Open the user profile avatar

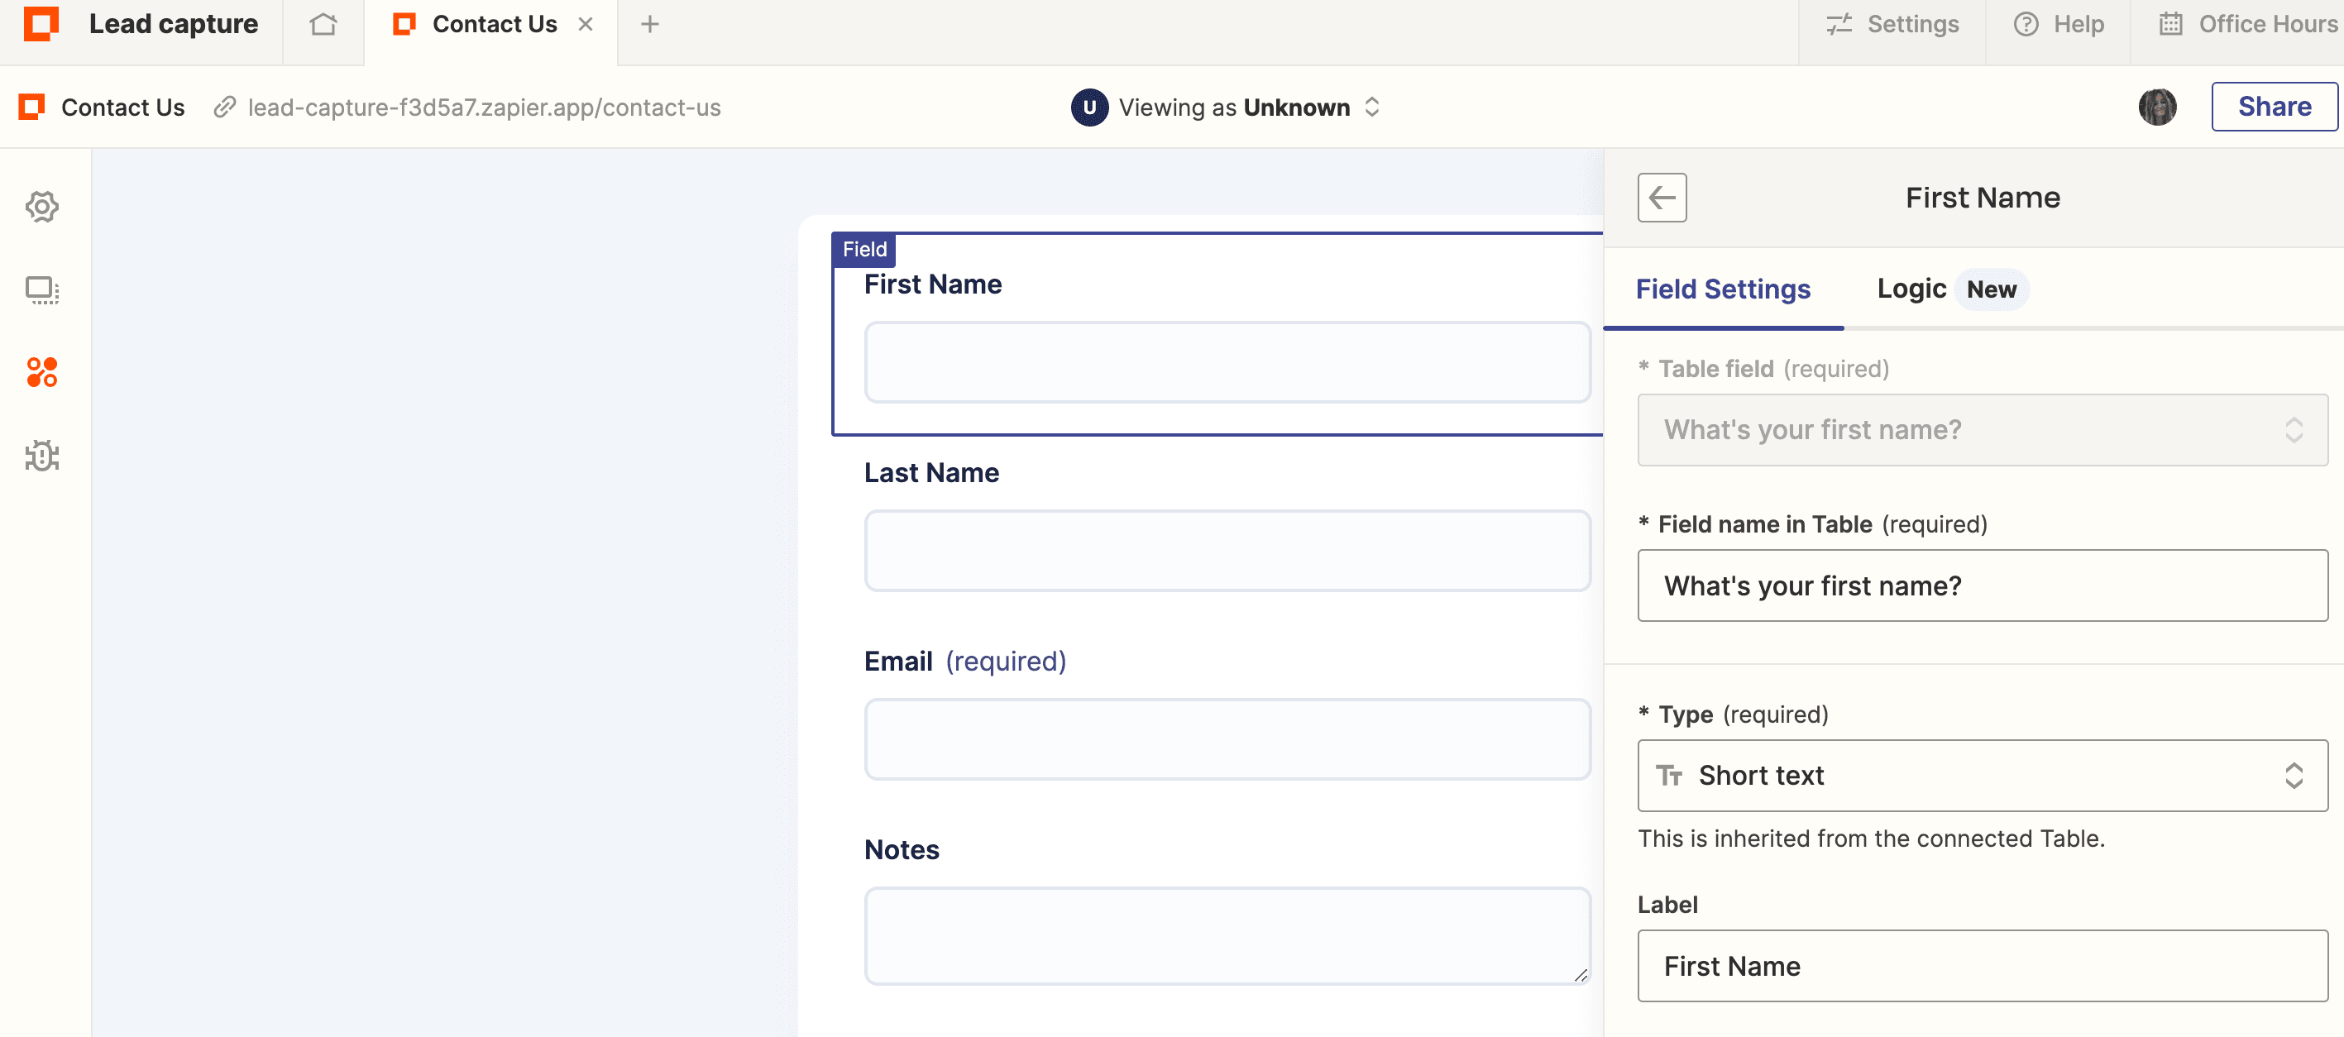(2156, 107)
